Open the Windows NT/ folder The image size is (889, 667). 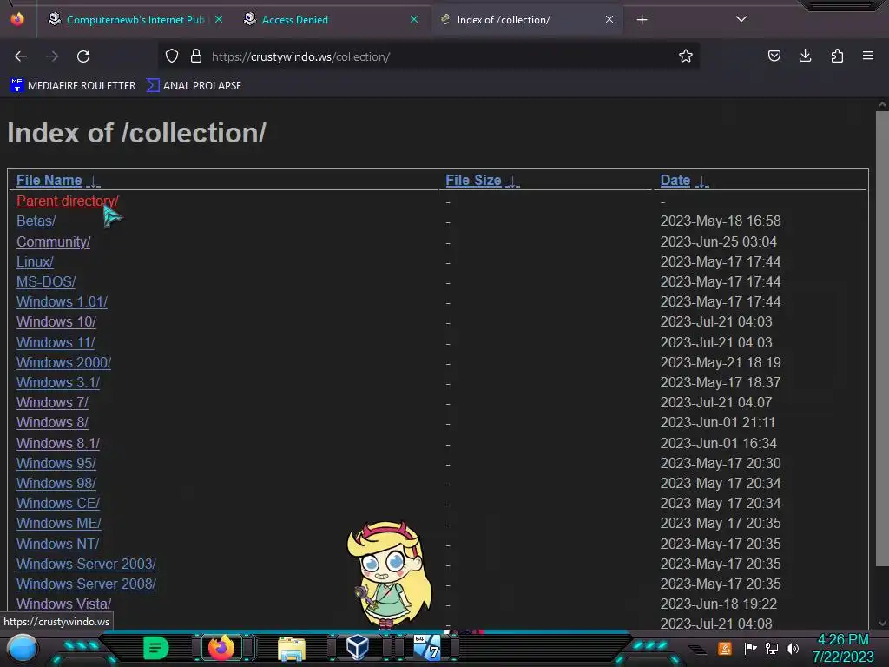[58, 544]
